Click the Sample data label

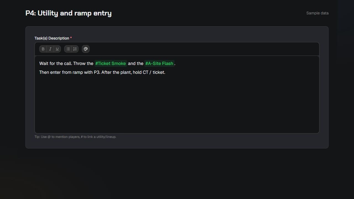(317, 13)
